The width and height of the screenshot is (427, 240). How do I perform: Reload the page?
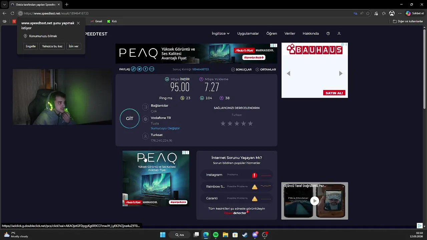click(x=12, y=13)
